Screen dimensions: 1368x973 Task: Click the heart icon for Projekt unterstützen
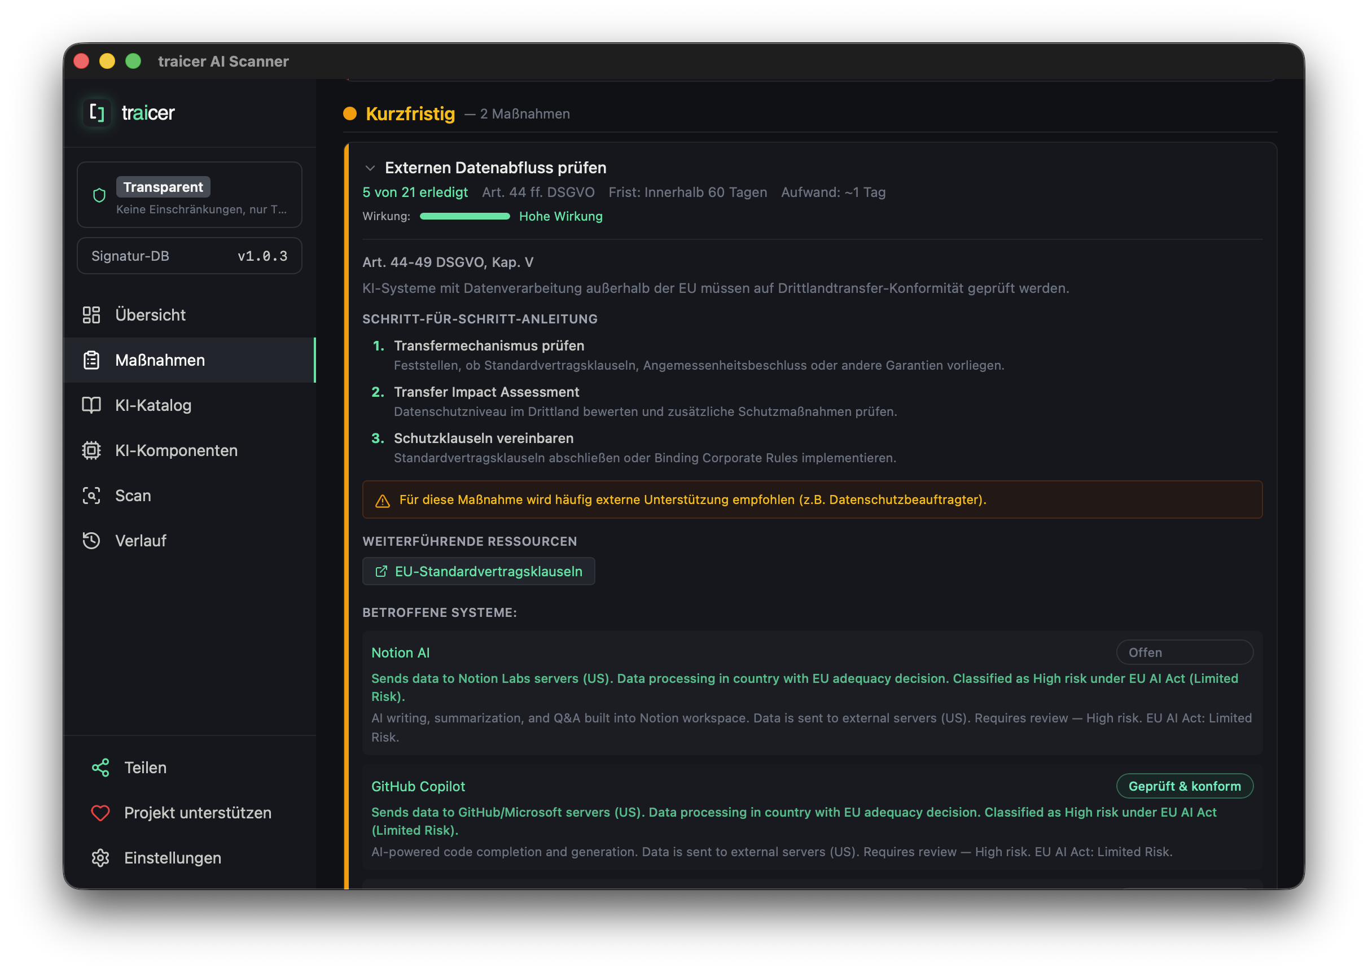click(x=100, y=813)
